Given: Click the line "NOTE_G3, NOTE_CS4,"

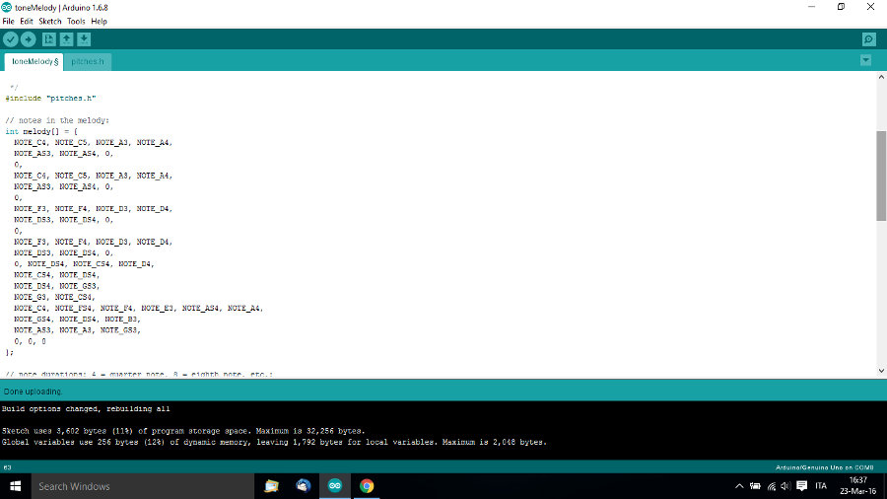Looking at the screenshot, I should (54, 297).
